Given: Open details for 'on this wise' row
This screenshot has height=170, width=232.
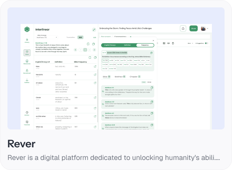Looking at the screenshot, I should click(95, 116).
